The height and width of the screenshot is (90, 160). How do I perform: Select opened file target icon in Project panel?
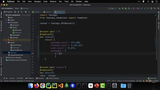click(15, 12)
